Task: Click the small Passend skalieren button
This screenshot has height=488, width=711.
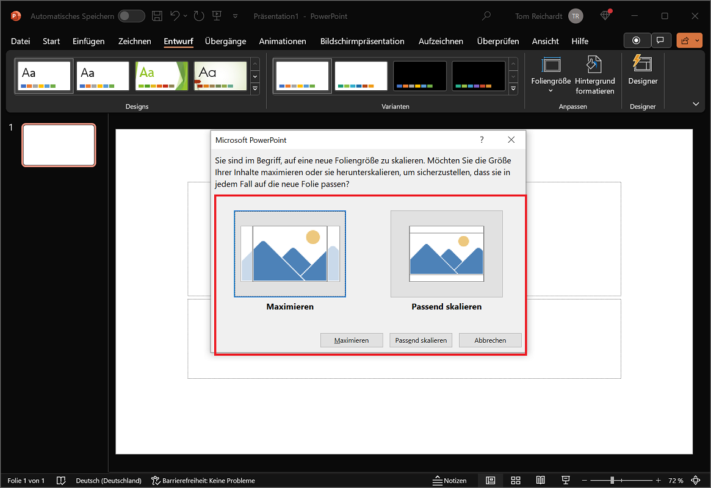Action: point(420,340)
